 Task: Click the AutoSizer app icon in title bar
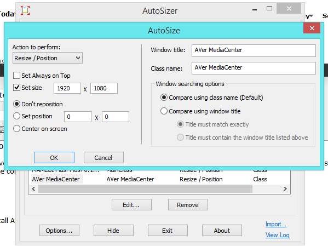click(25, 10)
